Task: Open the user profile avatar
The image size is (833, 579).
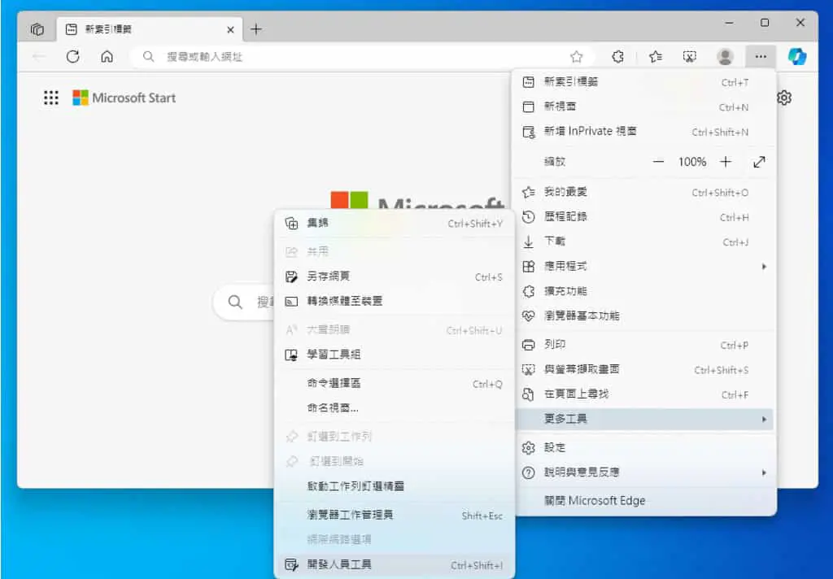Action: click(725, 56)
